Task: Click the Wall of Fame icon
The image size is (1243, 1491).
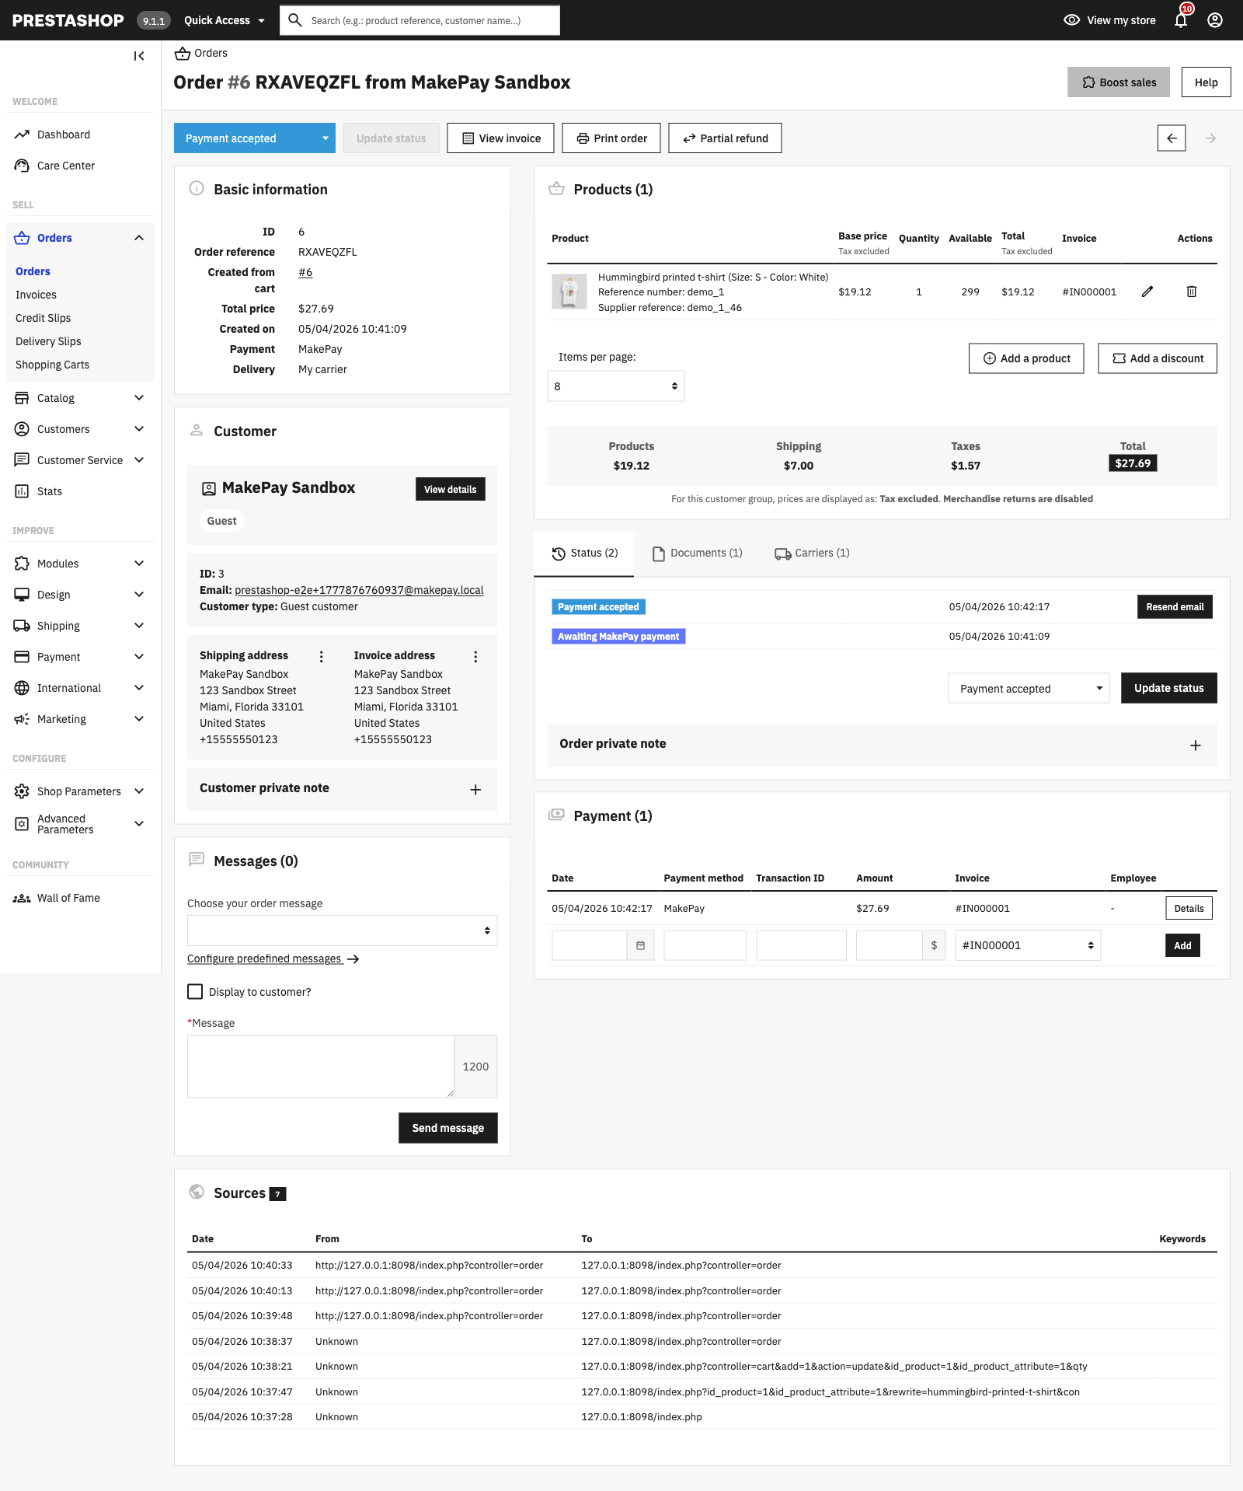Action: pos(22,898)
